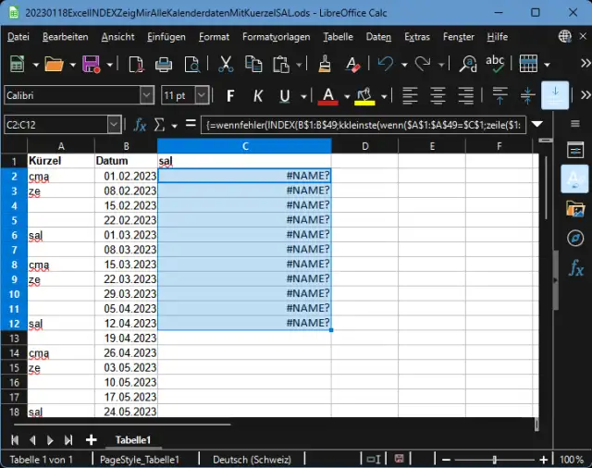Click the Deutsch (Schweiz) language status field
The width and height of the screenshot is (592, 468).
[252, 460]
